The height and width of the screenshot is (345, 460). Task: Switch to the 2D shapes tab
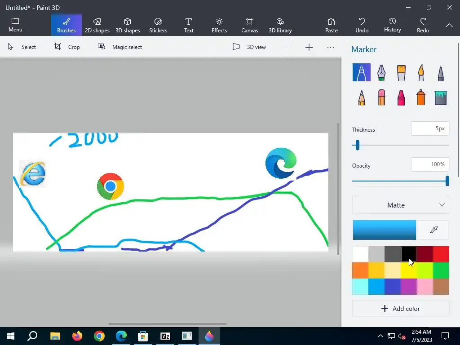(x=97, y=25)
